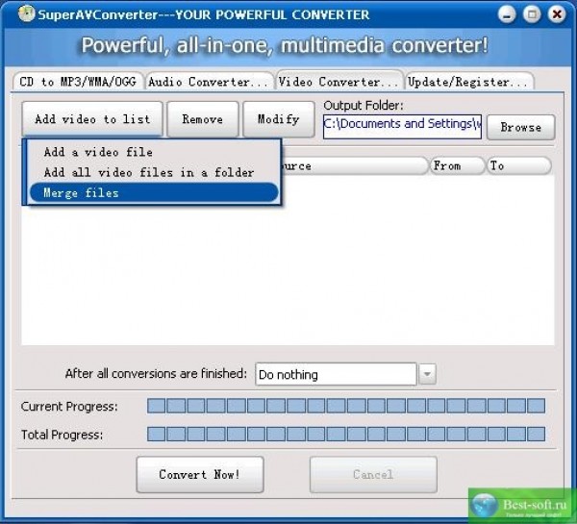This screenshot has height=524, width=577.
Task: Start conversion with Convert Now! button
Action: 200,475
